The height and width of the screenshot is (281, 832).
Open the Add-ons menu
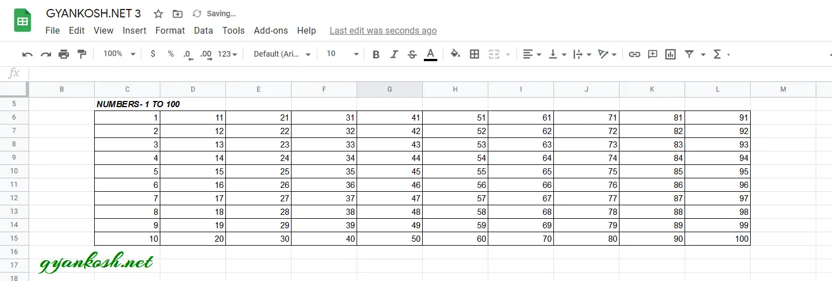(x=271, y=30)
